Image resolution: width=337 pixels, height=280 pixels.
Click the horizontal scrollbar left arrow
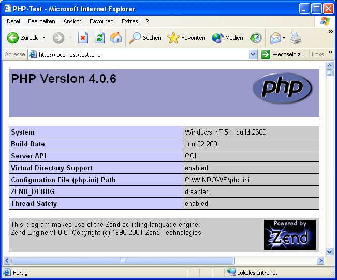(7, 261)
